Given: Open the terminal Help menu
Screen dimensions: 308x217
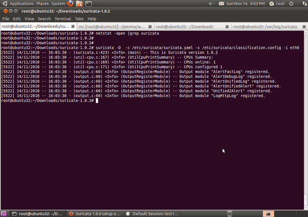Looking at the screenshot, I should [x=92, y=19].
